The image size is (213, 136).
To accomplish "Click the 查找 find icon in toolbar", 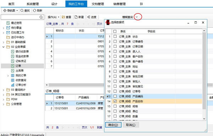I will pyautogui.click(x=22, y=10).
